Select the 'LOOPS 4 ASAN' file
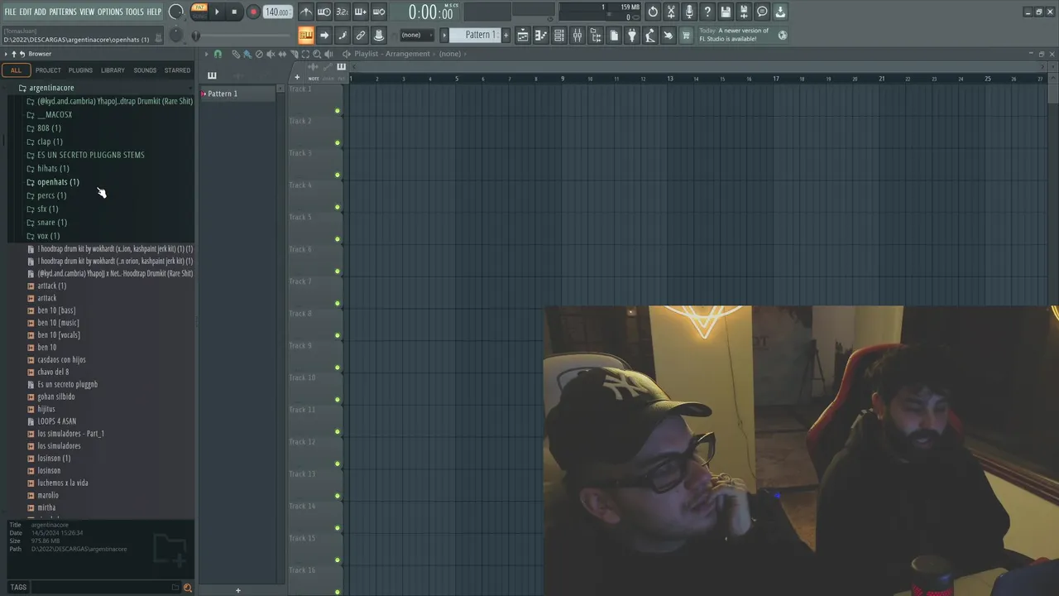1059x596 pixels. pos(56,421)
